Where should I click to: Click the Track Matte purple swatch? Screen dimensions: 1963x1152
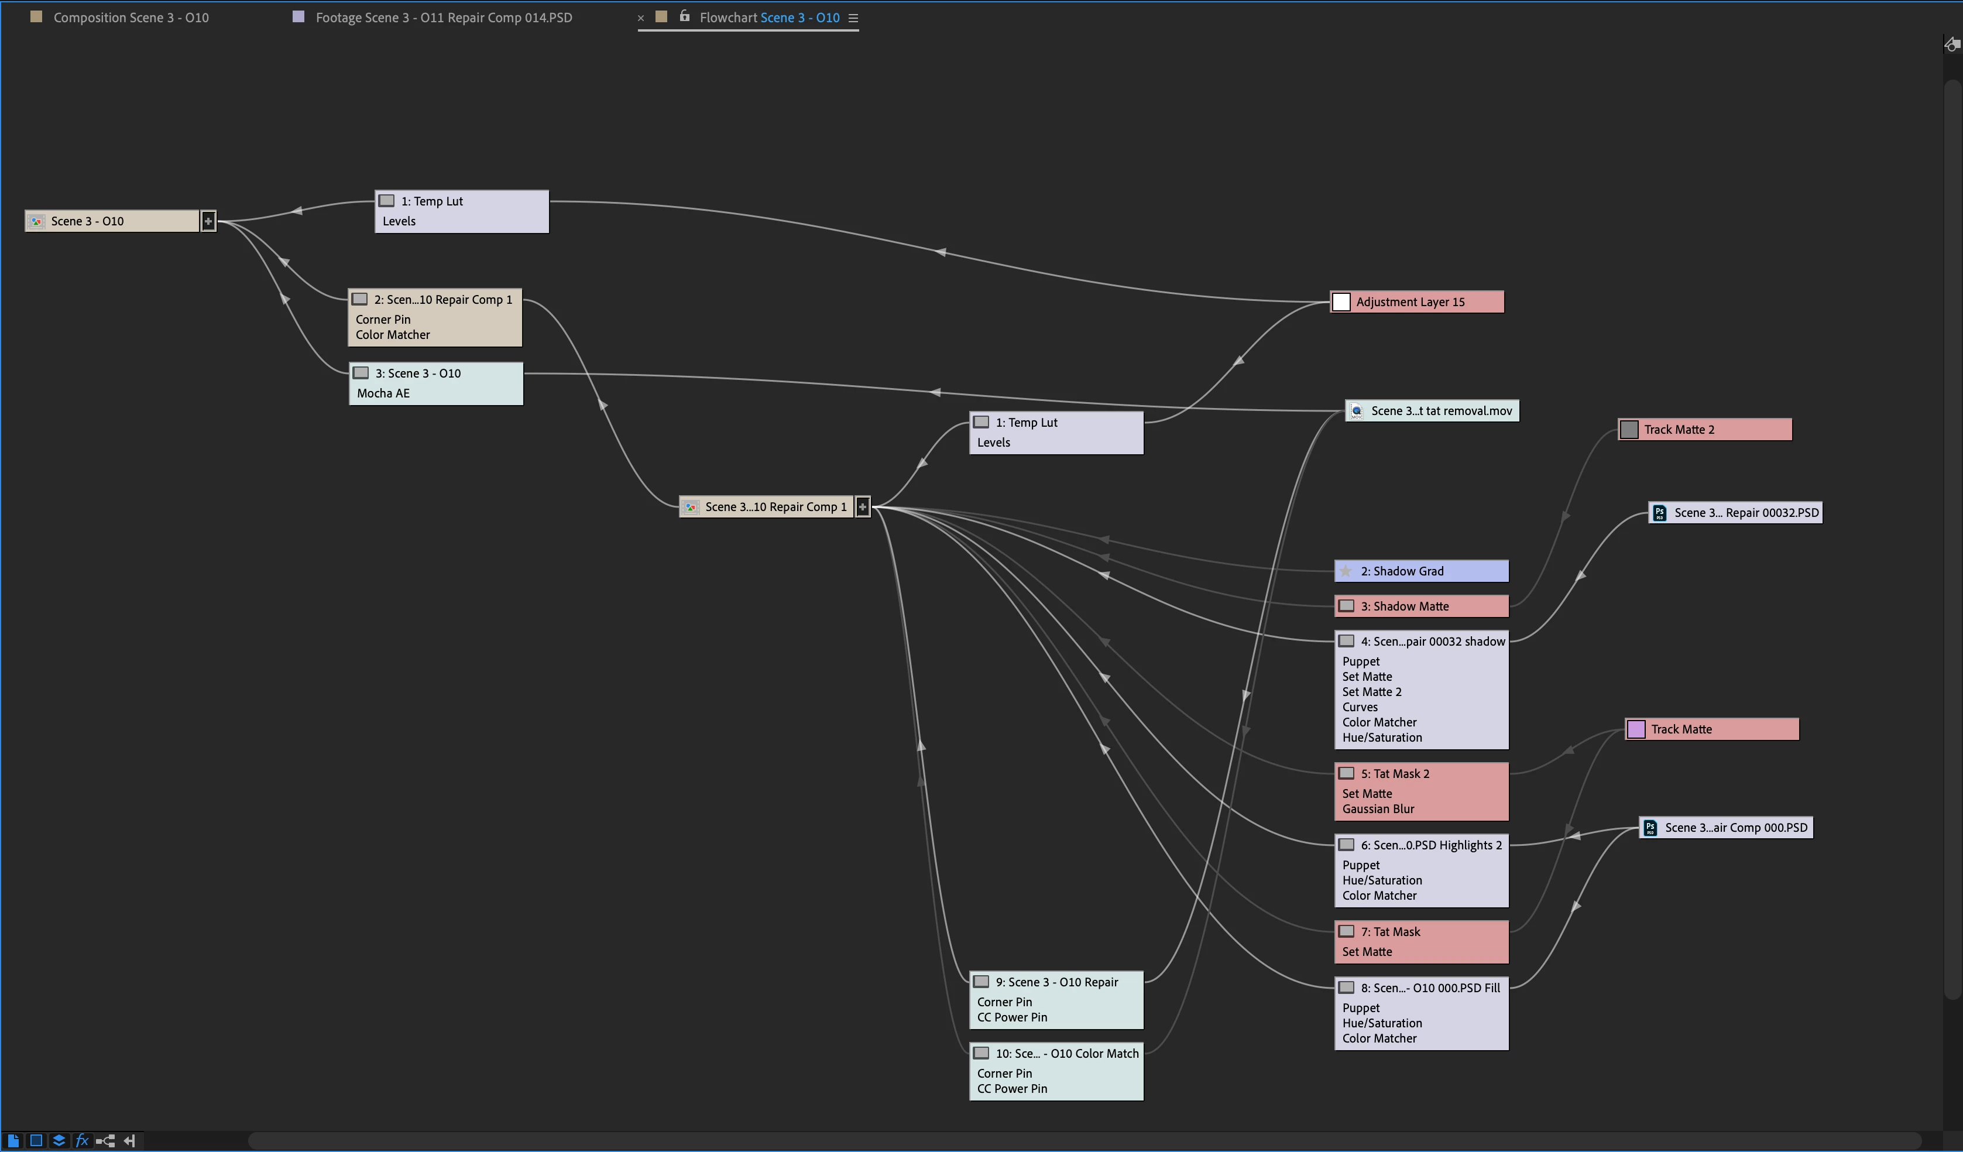click(1636, 729)
